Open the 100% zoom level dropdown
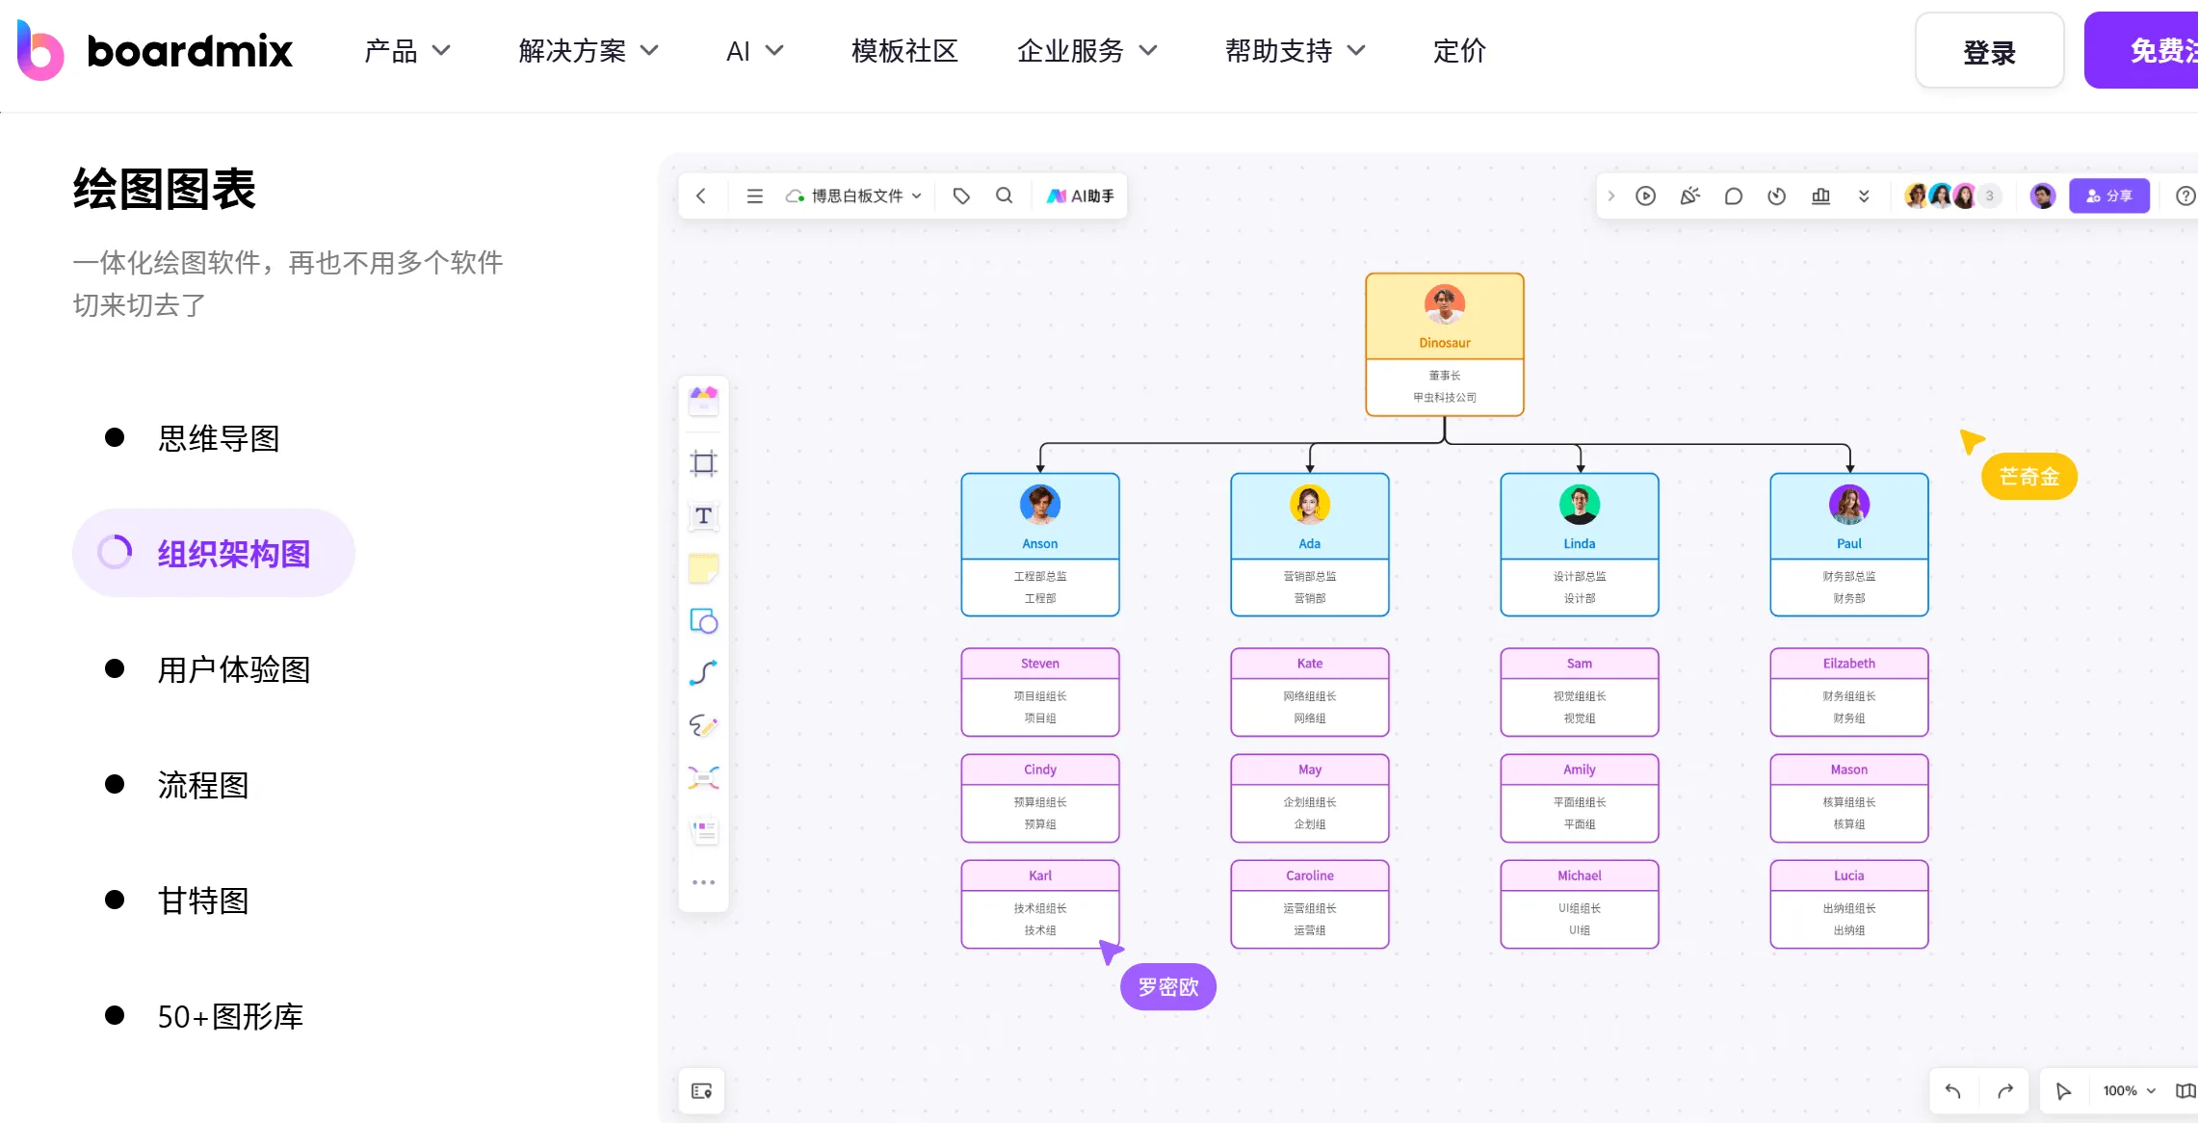 2129,1090
